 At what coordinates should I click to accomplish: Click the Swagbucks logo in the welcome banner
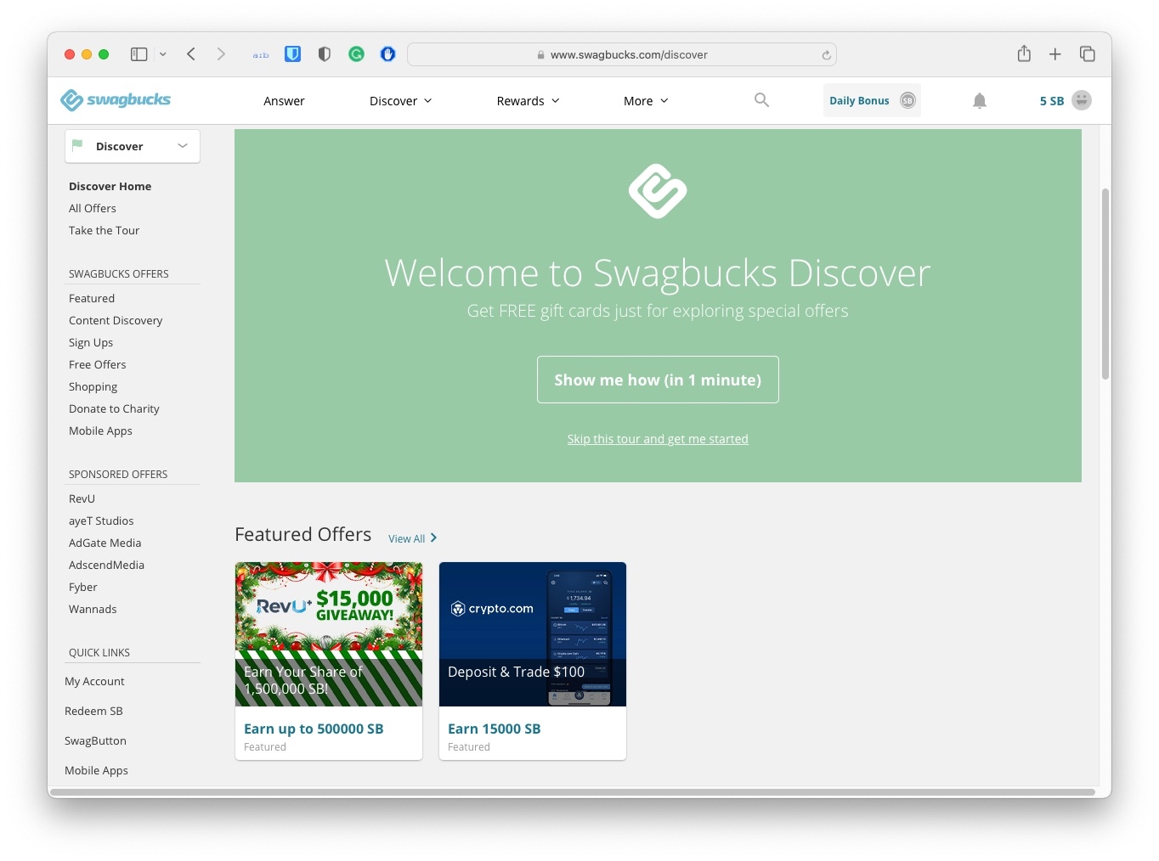[658, 191]
